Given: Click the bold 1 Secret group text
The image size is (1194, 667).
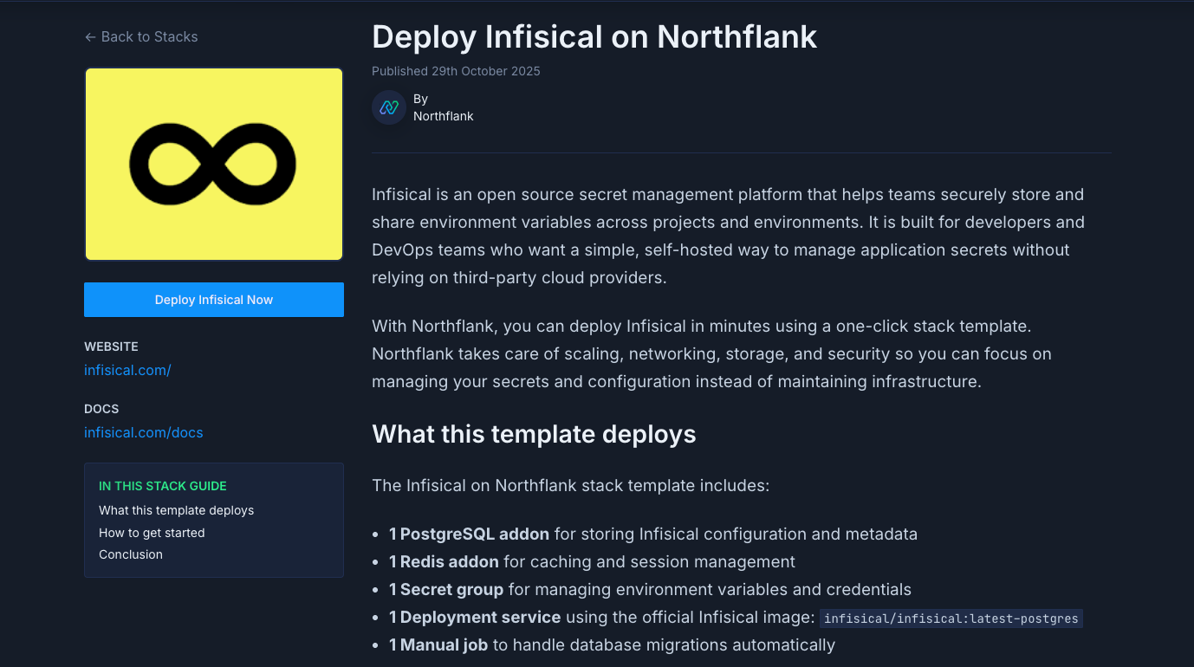Looking at the screenshot, I should point(446,590).
